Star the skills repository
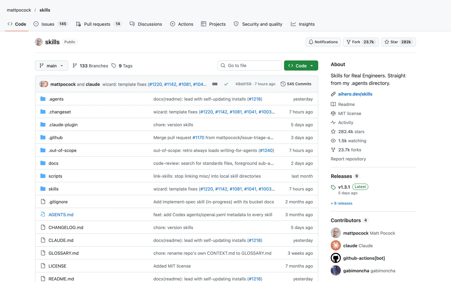This screenshot has height=282, width=451. [x=398, y=42]
